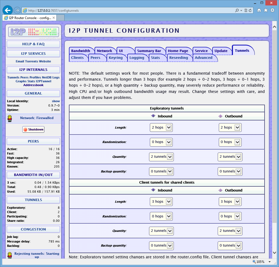Switch to the Stats config tab
This screenshot has width=279, height=267.
(x=155, y=58)
